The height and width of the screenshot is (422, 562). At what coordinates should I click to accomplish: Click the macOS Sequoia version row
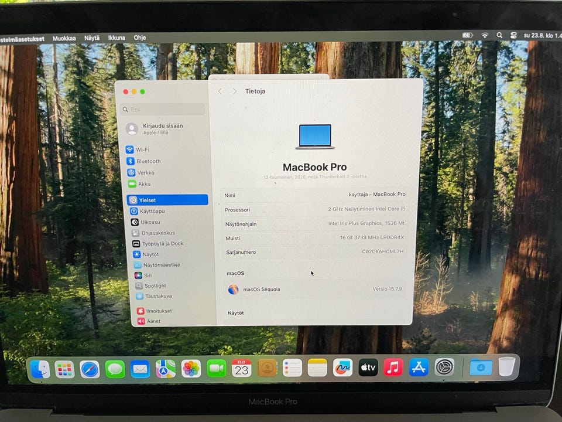[316, 289]
